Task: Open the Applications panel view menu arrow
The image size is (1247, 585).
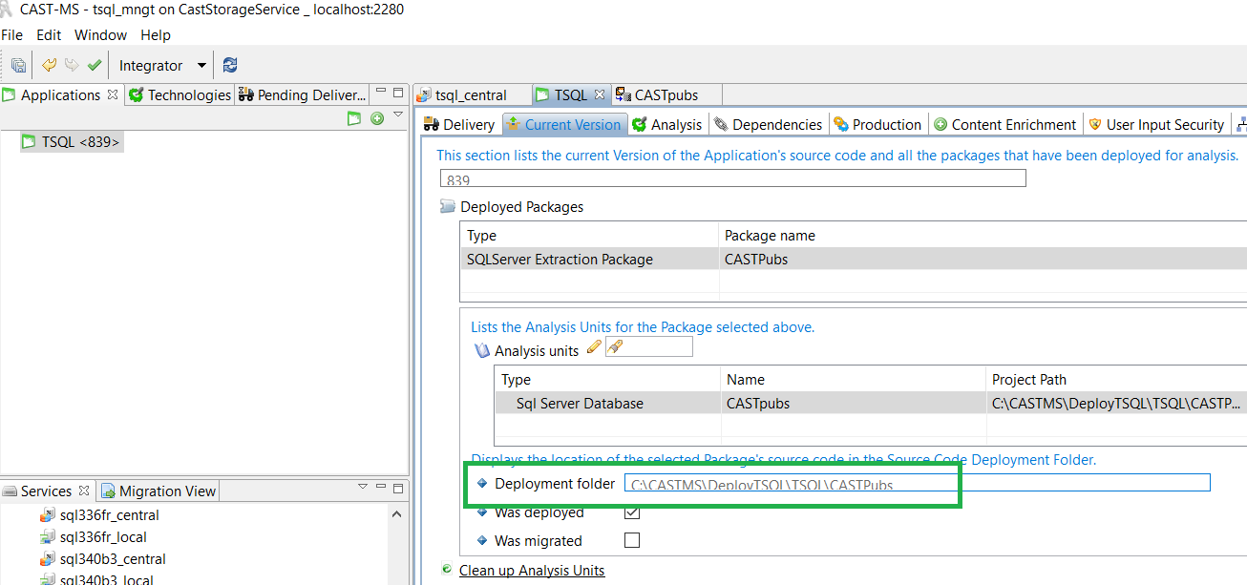Action: tap(399, 115)
